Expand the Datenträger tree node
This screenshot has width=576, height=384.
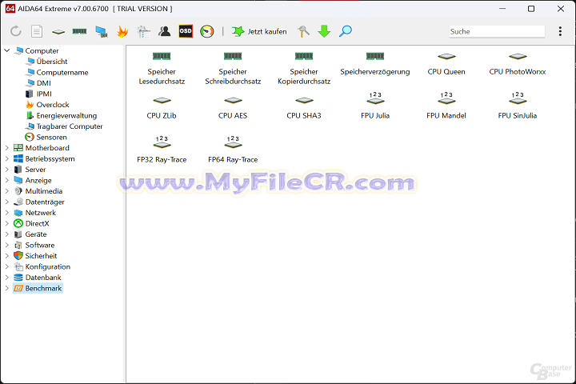(7, 202)
